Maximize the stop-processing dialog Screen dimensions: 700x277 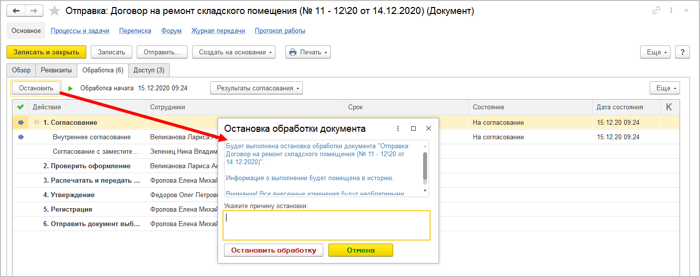(x=413, y=128)
